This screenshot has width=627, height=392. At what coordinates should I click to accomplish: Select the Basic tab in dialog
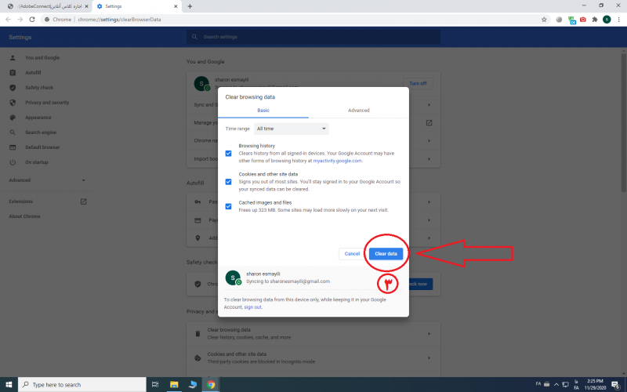click(x=263, y=111)
